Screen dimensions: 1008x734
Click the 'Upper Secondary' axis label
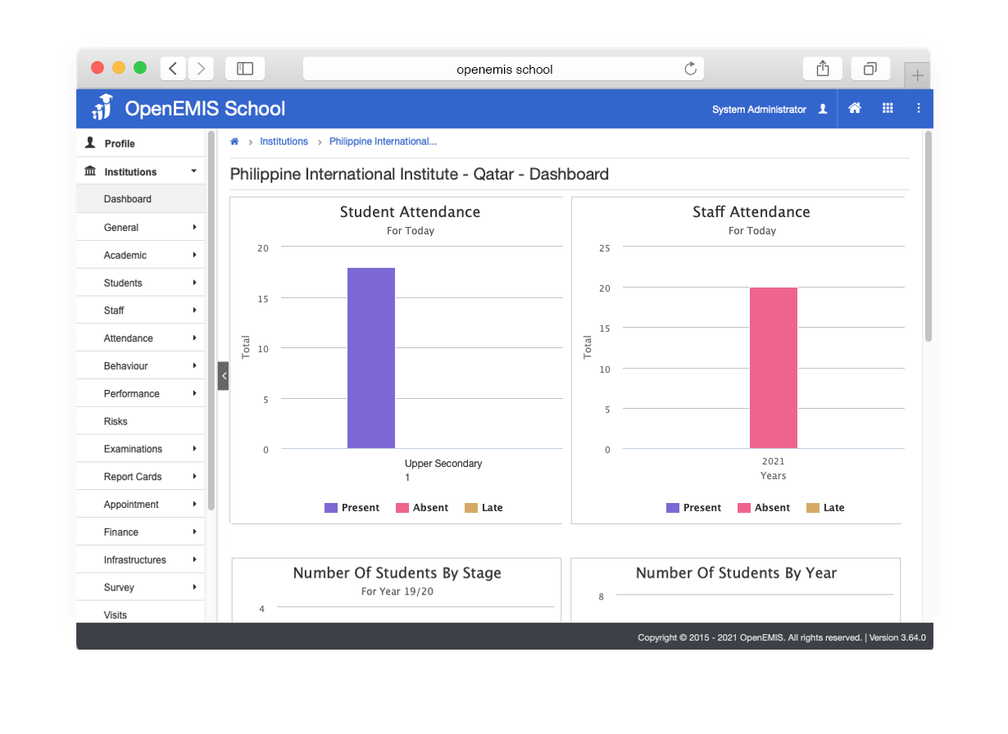tap(443, 464)
